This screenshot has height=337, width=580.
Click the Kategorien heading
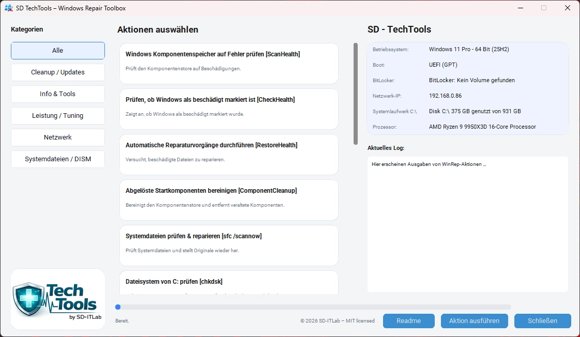click(x=27, y=29)
